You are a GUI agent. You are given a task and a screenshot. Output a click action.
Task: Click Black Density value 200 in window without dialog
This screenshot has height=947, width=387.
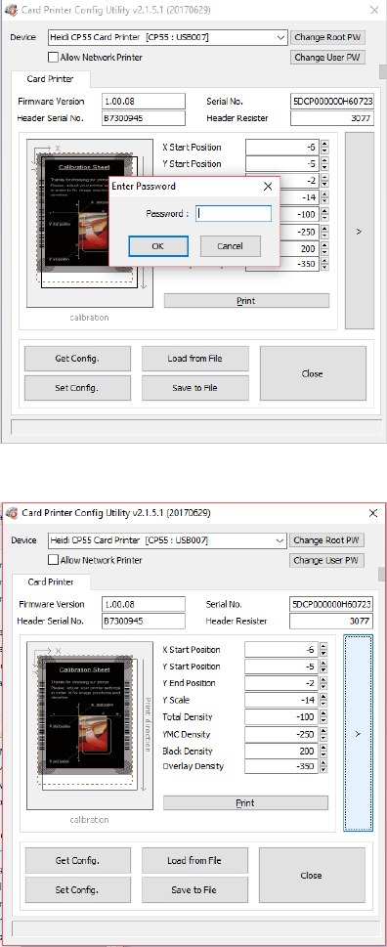click(280, 751)
